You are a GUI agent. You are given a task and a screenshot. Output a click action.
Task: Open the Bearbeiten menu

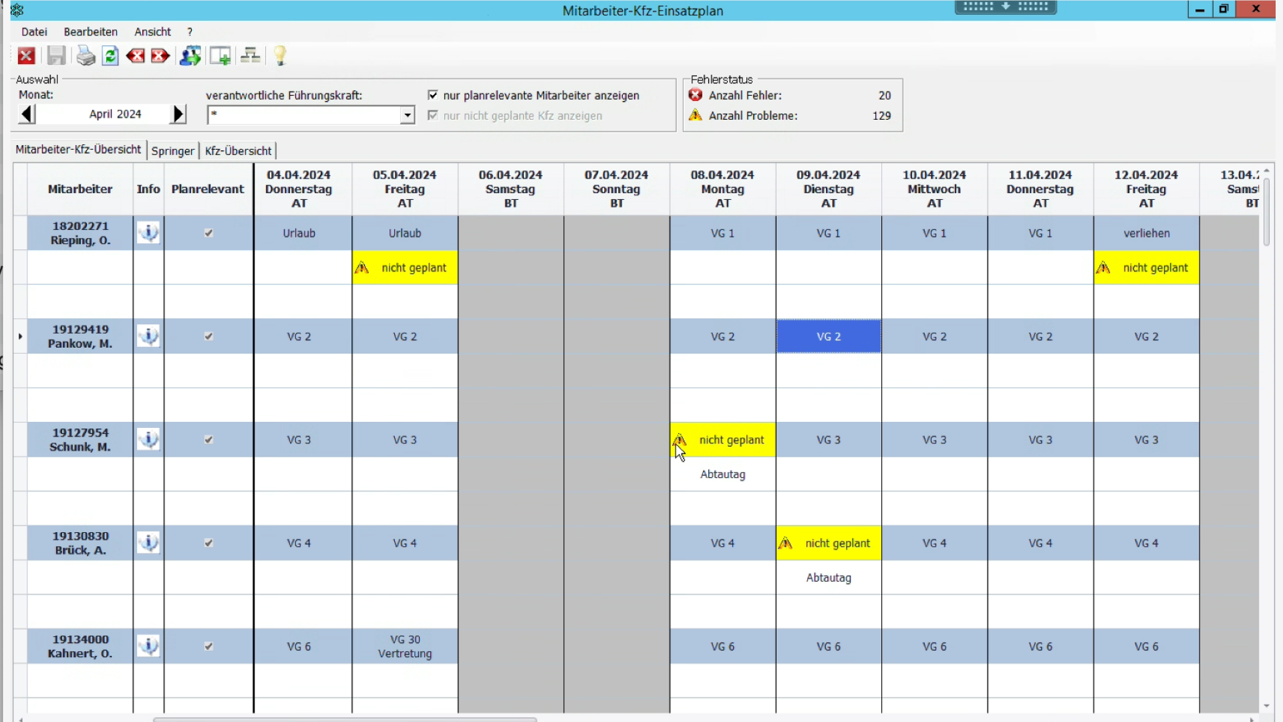point(90,31)
